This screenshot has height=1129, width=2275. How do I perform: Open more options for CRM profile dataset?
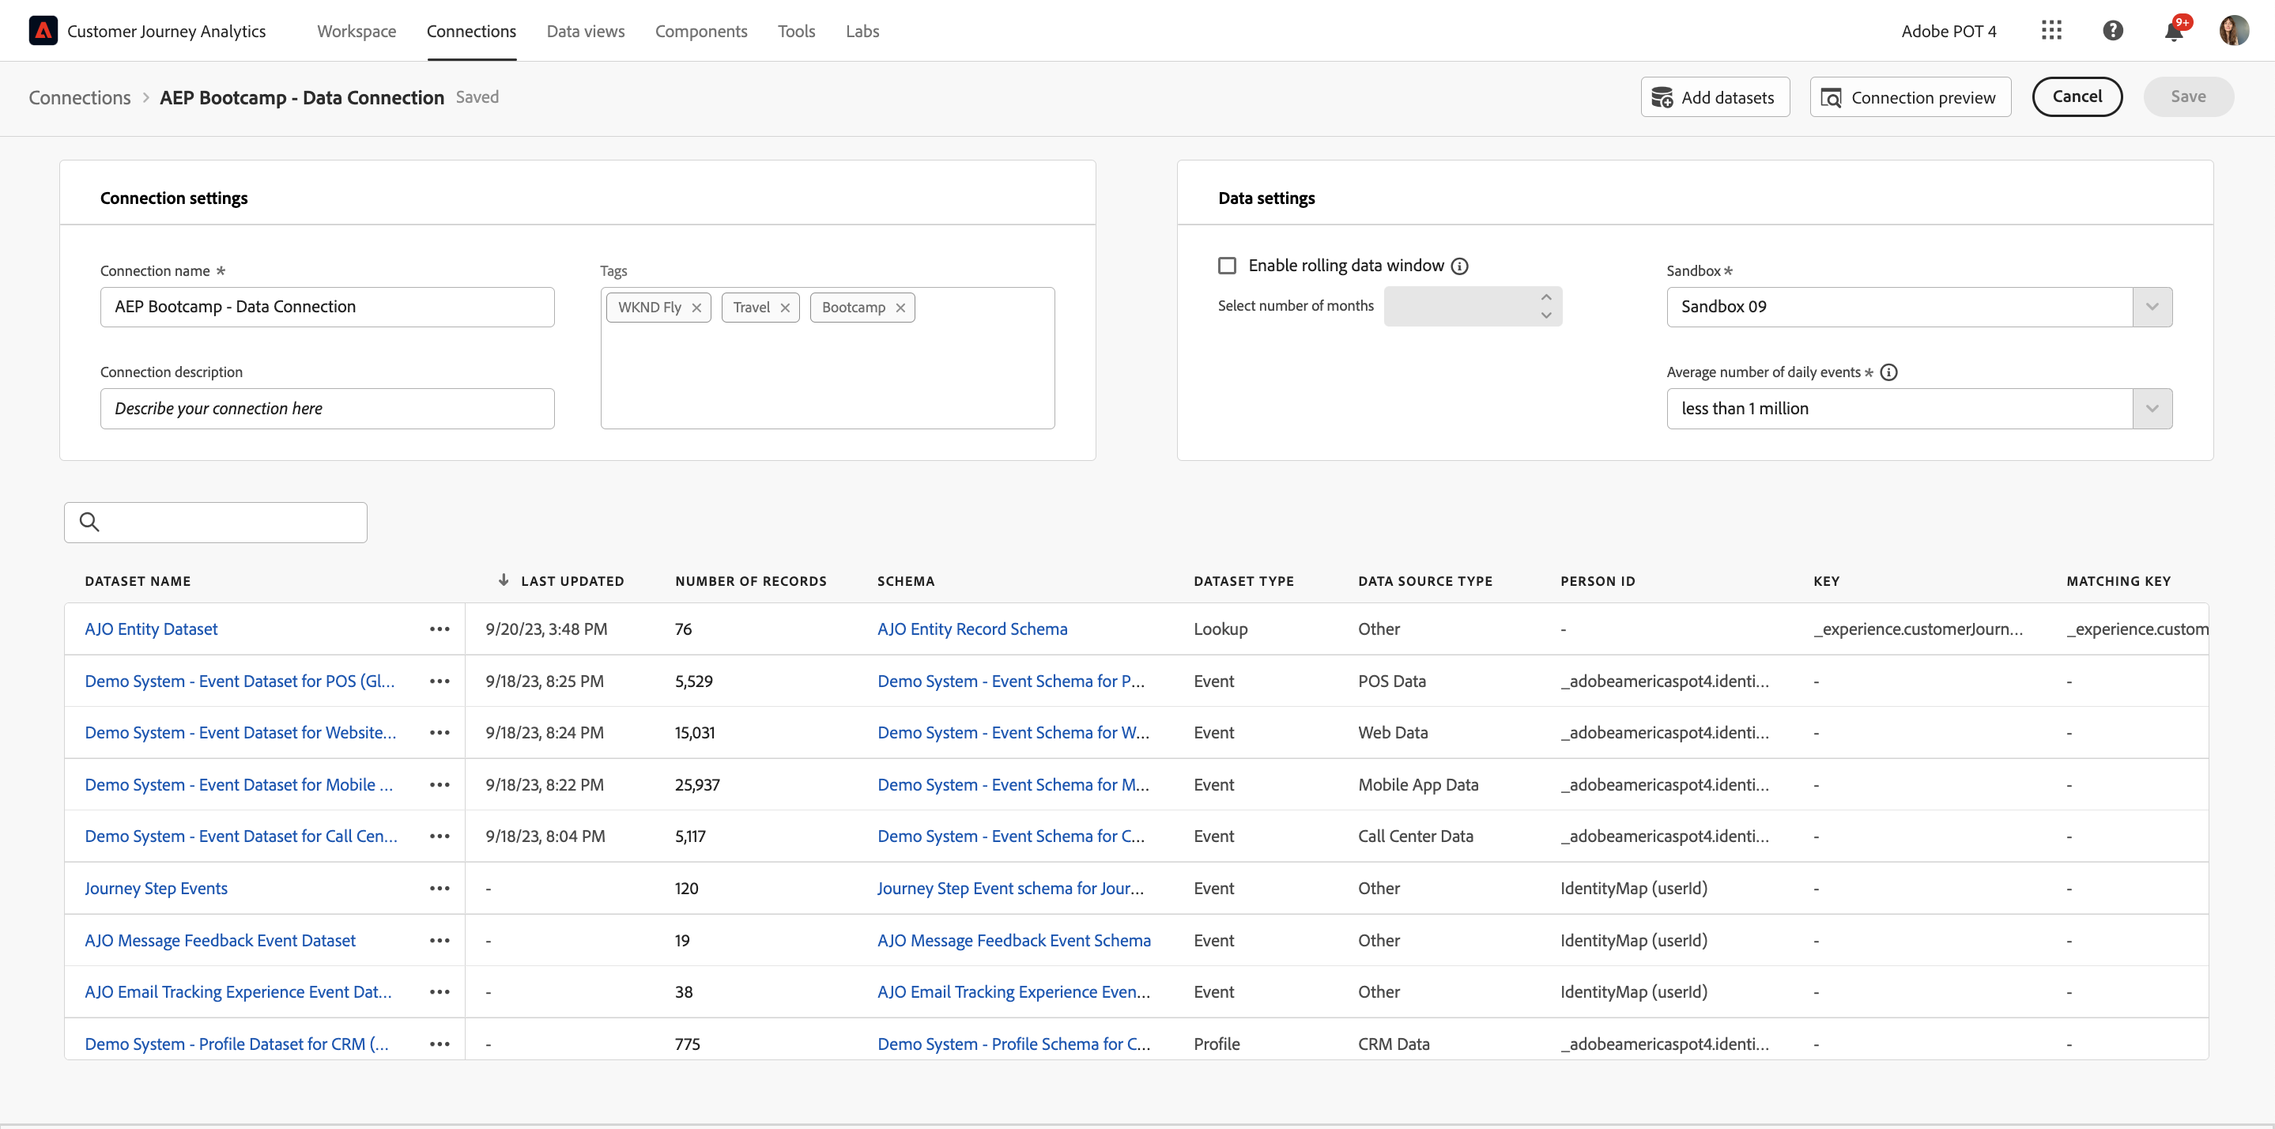[x=440, y=1044]
